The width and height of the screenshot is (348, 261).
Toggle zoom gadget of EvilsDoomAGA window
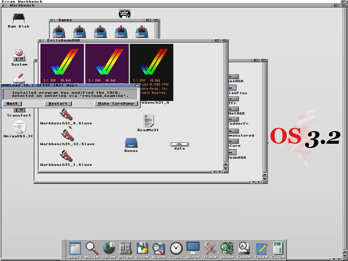217,41
